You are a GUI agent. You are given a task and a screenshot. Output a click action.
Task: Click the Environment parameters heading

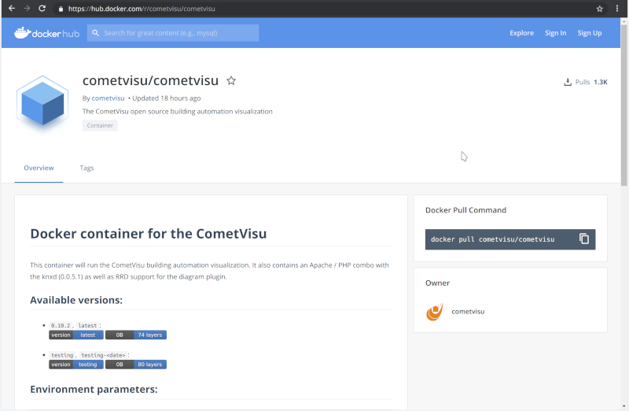point(94,389)
